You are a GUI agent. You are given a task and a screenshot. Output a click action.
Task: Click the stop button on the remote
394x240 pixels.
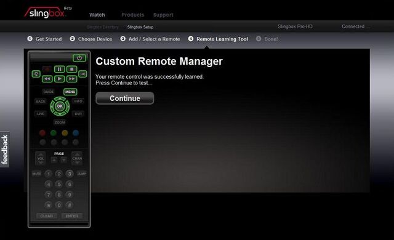coord(71,69)
